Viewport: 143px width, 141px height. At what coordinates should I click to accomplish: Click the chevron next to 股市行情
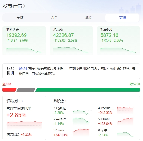tap(24, 6)
